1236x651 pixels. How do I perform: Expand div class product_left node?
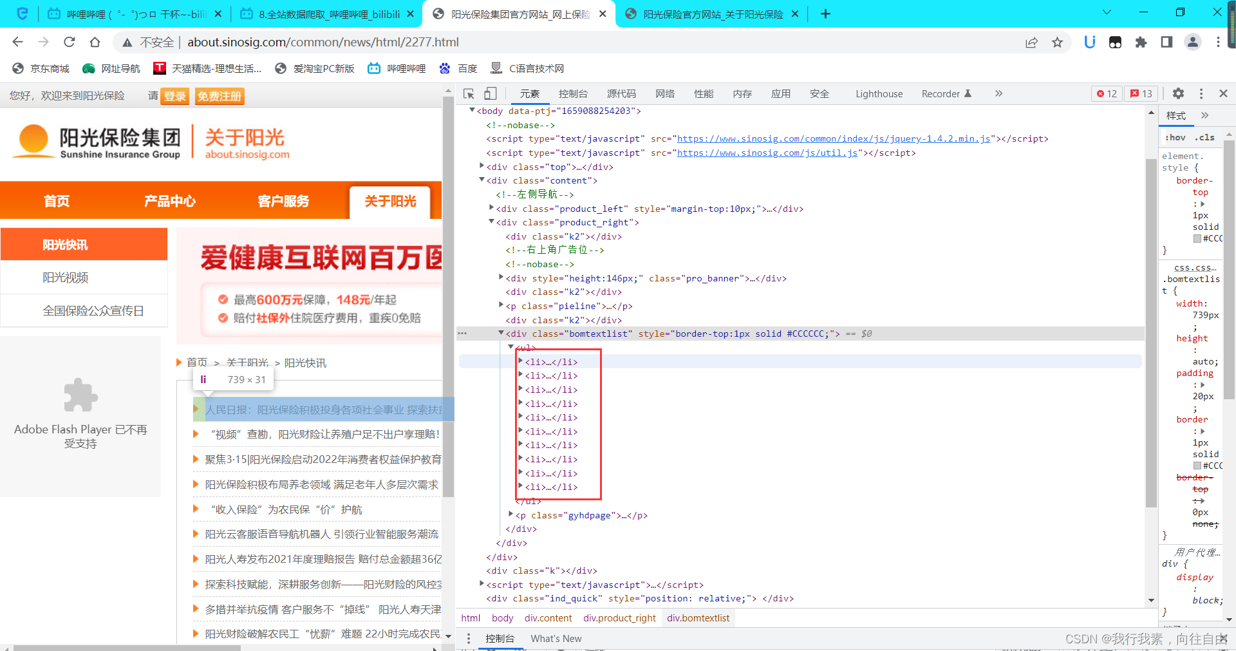[491, 207]
